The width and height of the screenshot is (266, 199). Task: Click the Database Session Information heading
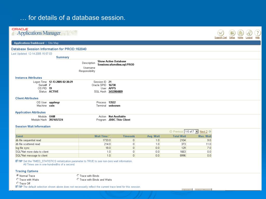click(x=49, y=49)
